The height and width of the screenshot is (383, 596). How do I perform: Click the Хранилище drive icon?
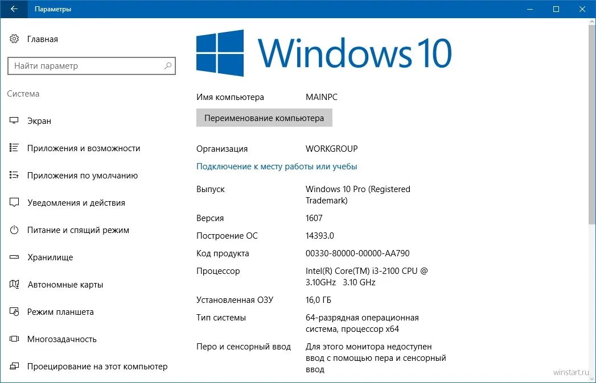coord(14,257)
